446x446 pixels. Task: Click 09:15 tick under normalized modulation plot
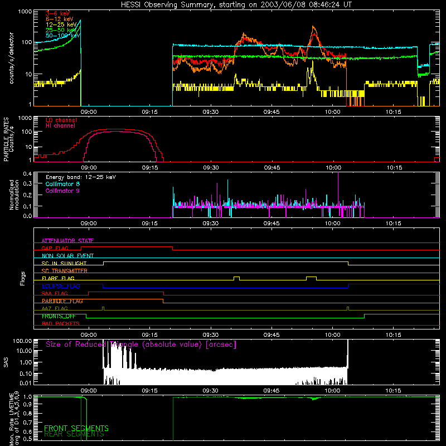coord(149,224)
